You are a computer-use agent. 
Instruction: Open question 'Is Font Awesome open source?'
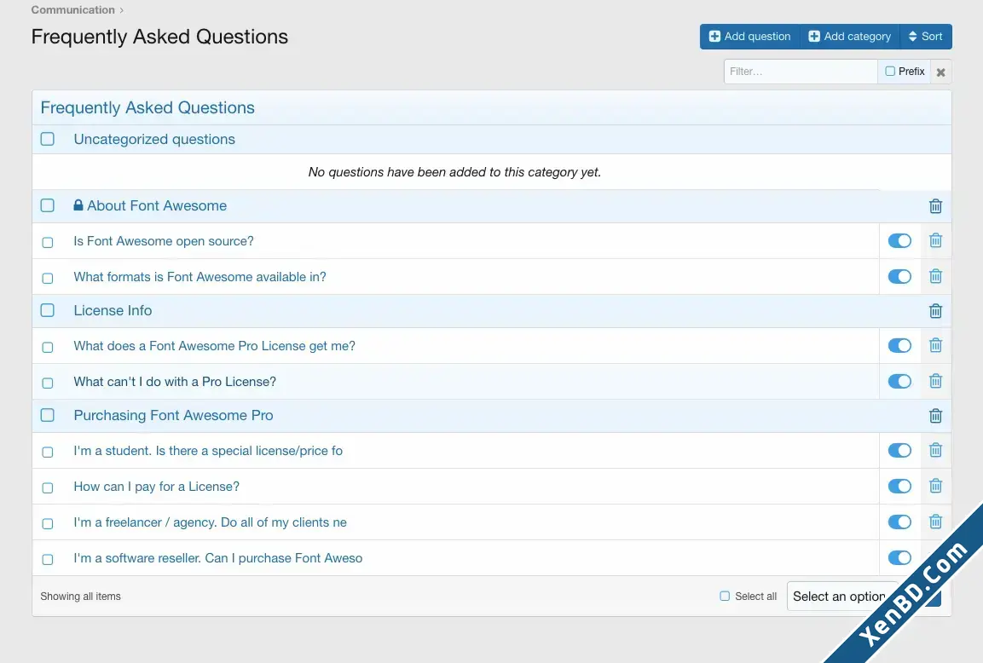tap(164, 241)
